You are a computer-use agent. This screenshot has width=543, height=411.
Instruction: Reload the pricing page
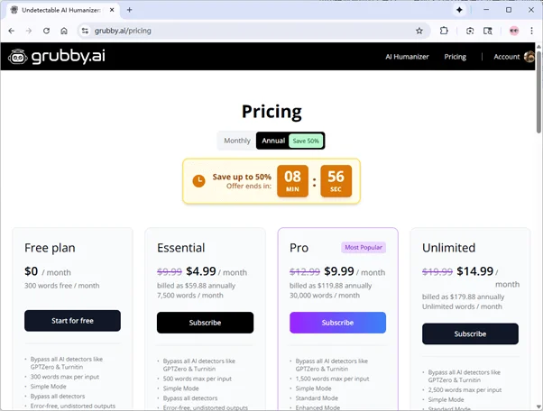[45, 31]
